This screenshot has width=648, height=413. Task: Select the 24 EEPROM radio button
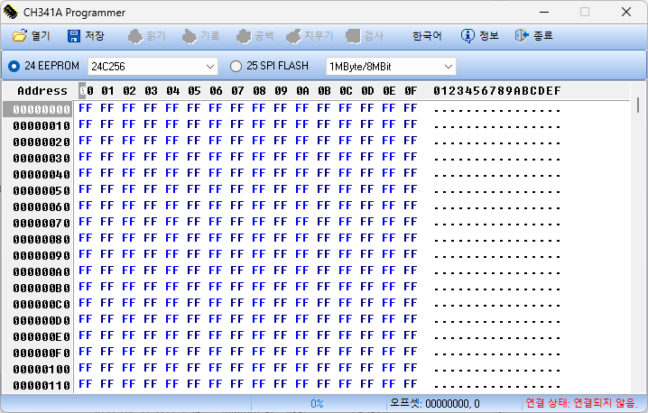[14, 66]
